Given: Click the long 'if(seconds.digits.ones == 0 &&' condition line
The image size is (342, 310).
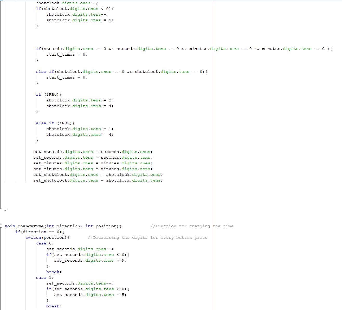Looking at the screenshot, I should 184,49.
